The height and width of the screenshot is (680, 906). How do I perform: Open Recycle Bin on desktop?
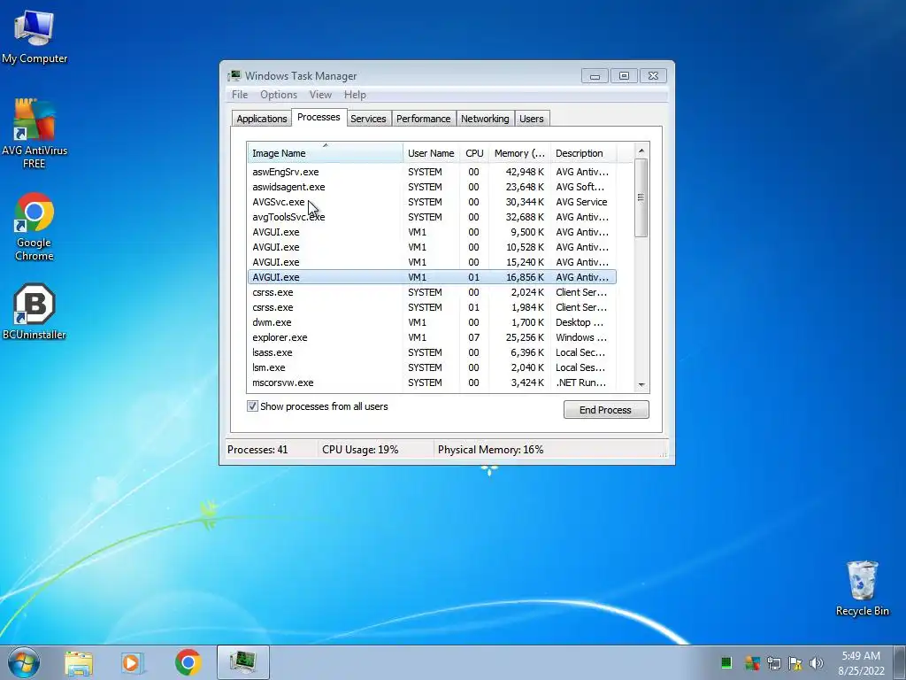pos(862,588)
